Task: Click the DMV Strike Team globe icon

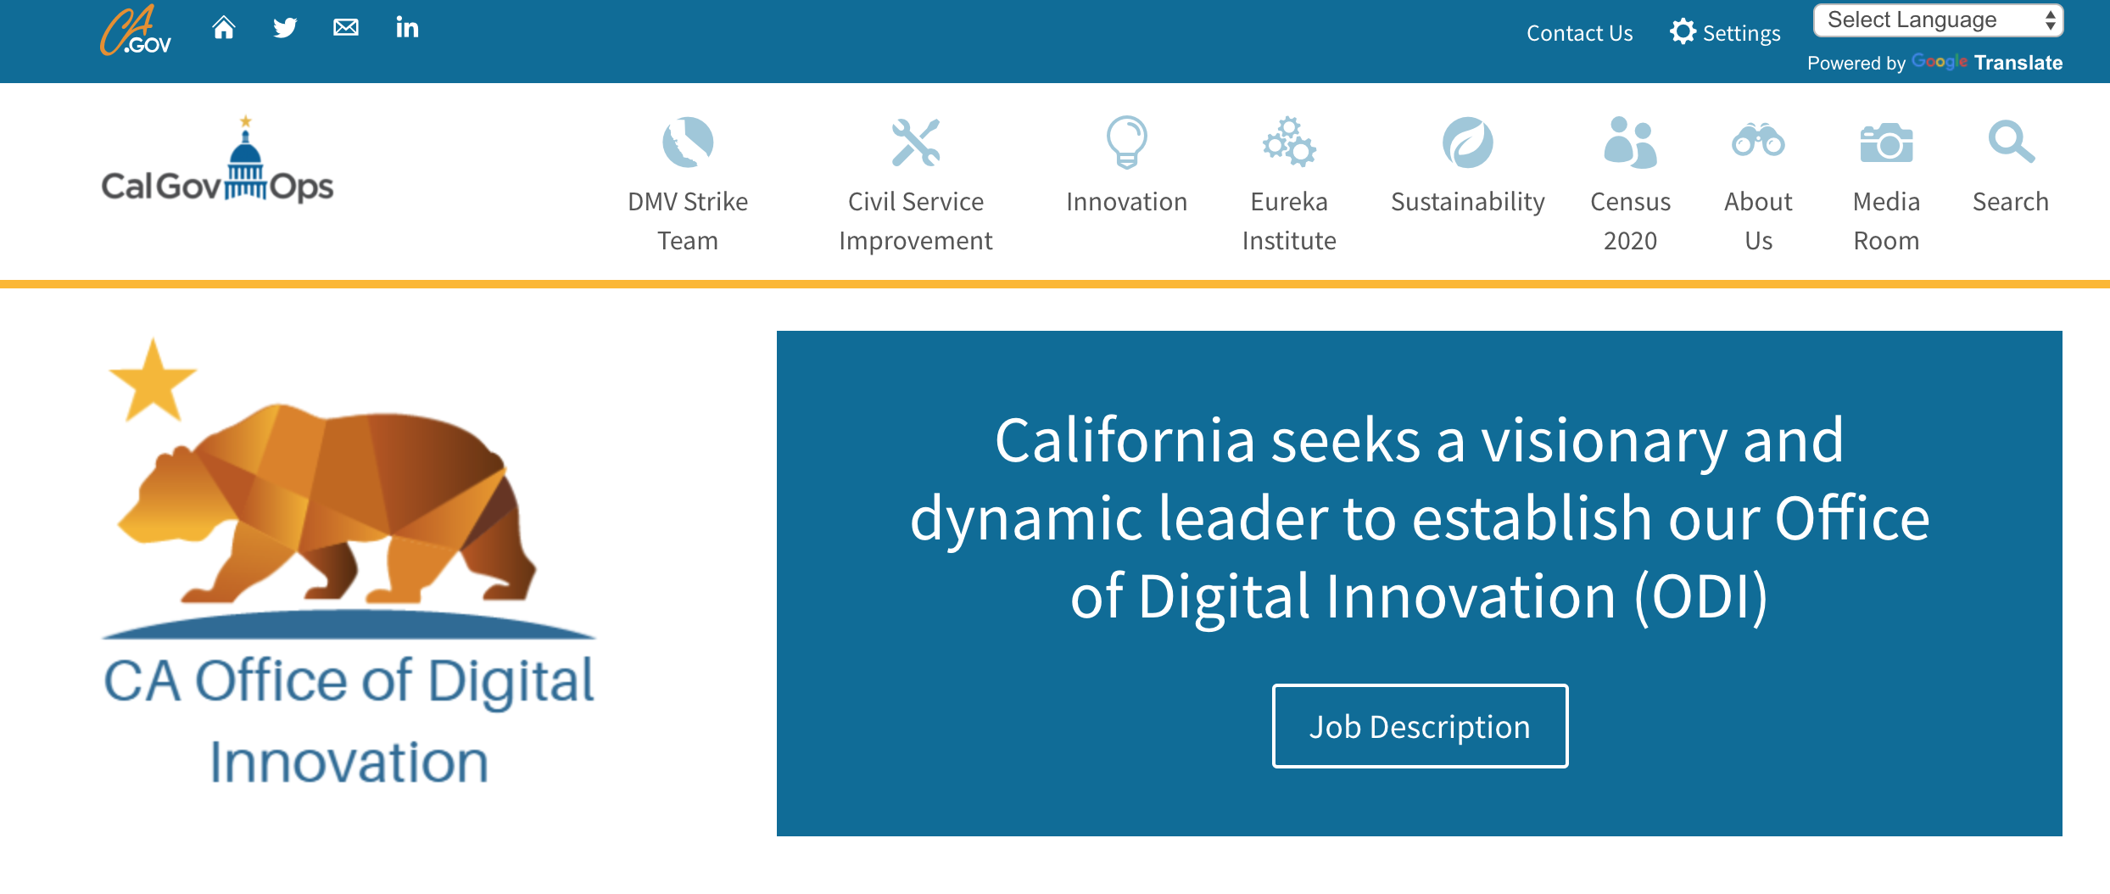Action: coord(688,142)
